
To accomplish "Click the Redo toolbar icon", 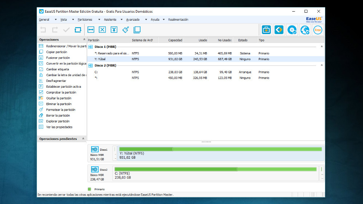I will (55, 30).
